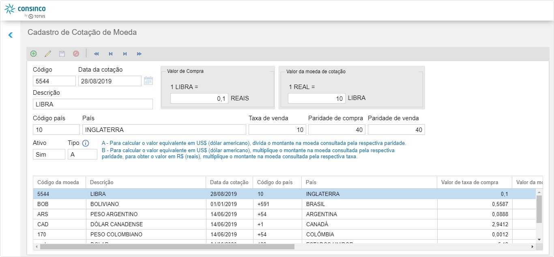This screenshot has height=257, width=554.
Task: Click the COLÔMBIA country cell
Action: [x=369, y=234]
